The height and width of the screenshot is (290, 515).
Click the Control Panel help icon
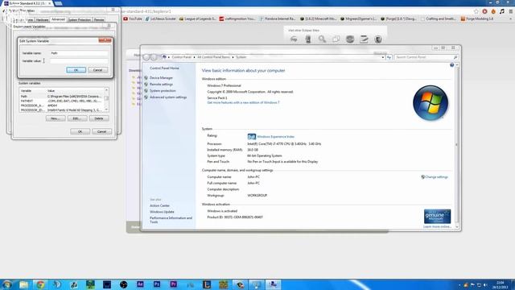click(x=452, y=65)
